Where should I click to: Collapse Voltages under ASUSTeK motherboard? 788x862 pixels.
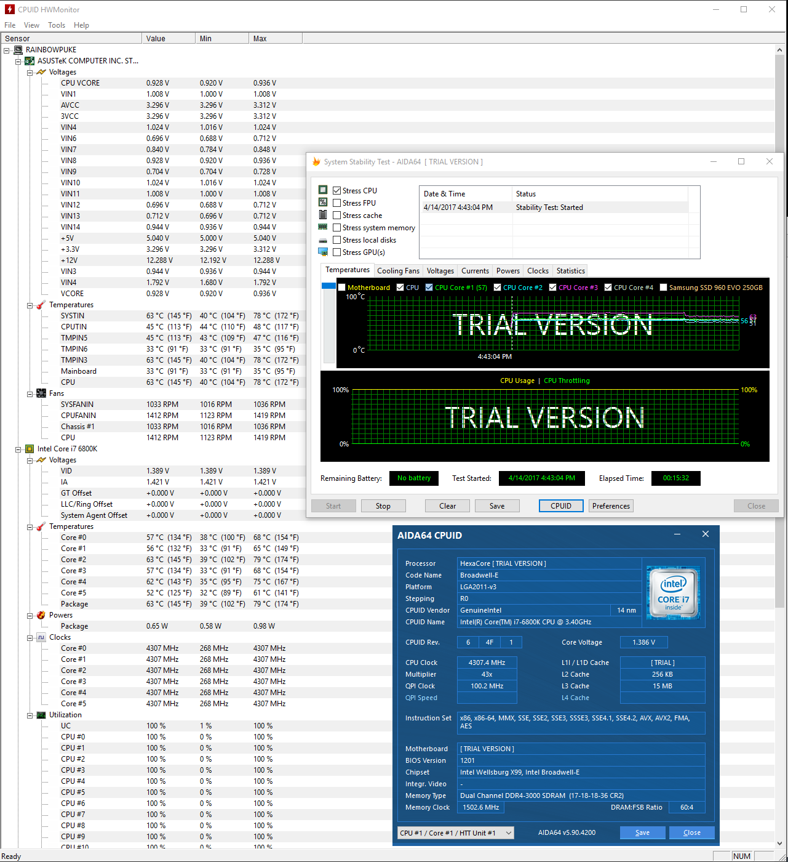[x=30, y=72]
